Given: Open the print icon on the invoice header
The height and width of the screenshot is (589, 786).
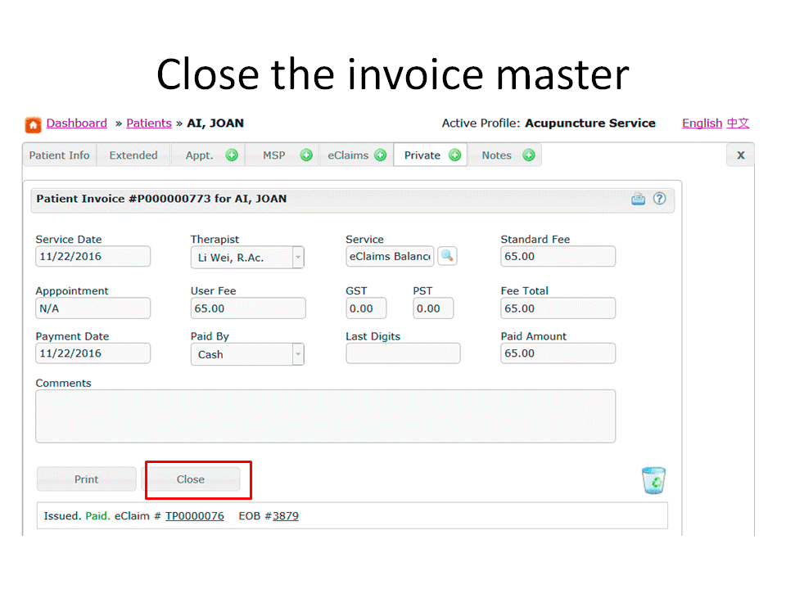Looking at the screenshot, I should [638, 199].
